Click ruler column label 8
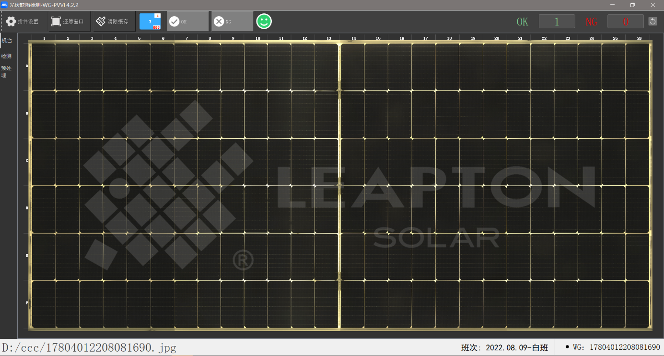Screen dimensions: 664x356 (x=210, y=38)
